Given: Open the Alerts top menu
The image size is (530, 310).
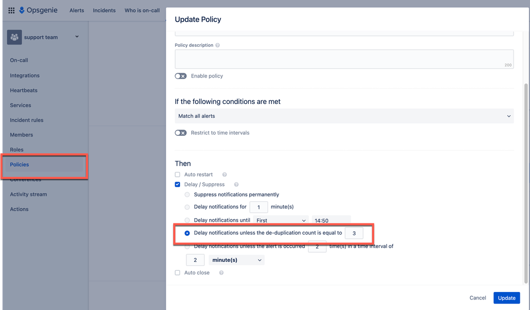Looking at the screenshot, I should coord(76,11).
